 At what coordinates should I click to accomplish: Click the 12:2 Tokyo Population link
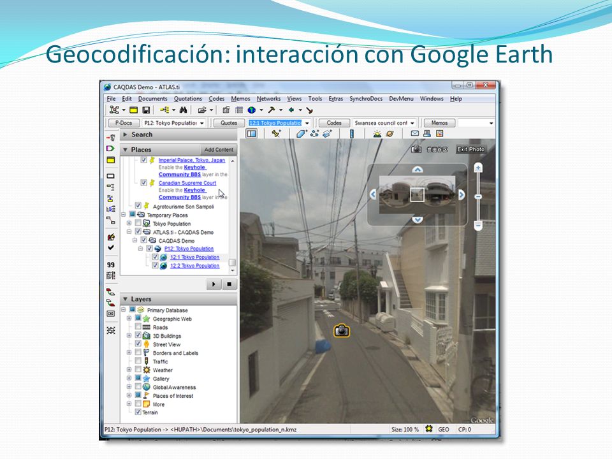[195, 266]
